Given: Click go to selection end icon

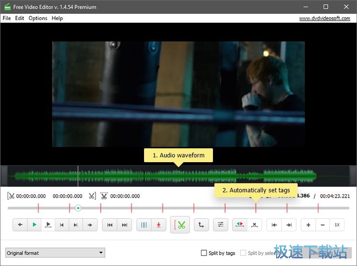Looking at the screenshot, I should tap(289, 225).
